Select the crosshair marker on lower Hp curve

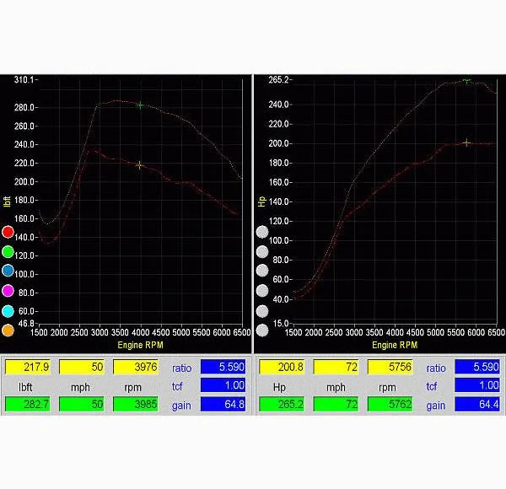coord(466,142)
